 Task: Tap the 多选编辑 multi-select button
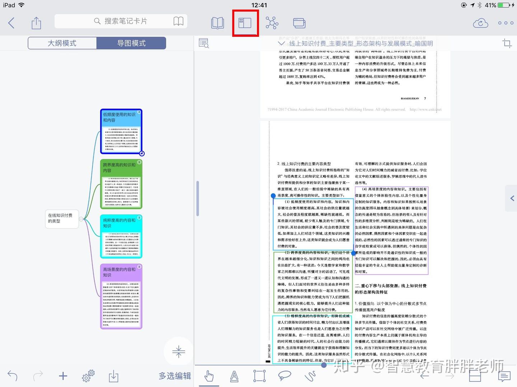[175, 376]
